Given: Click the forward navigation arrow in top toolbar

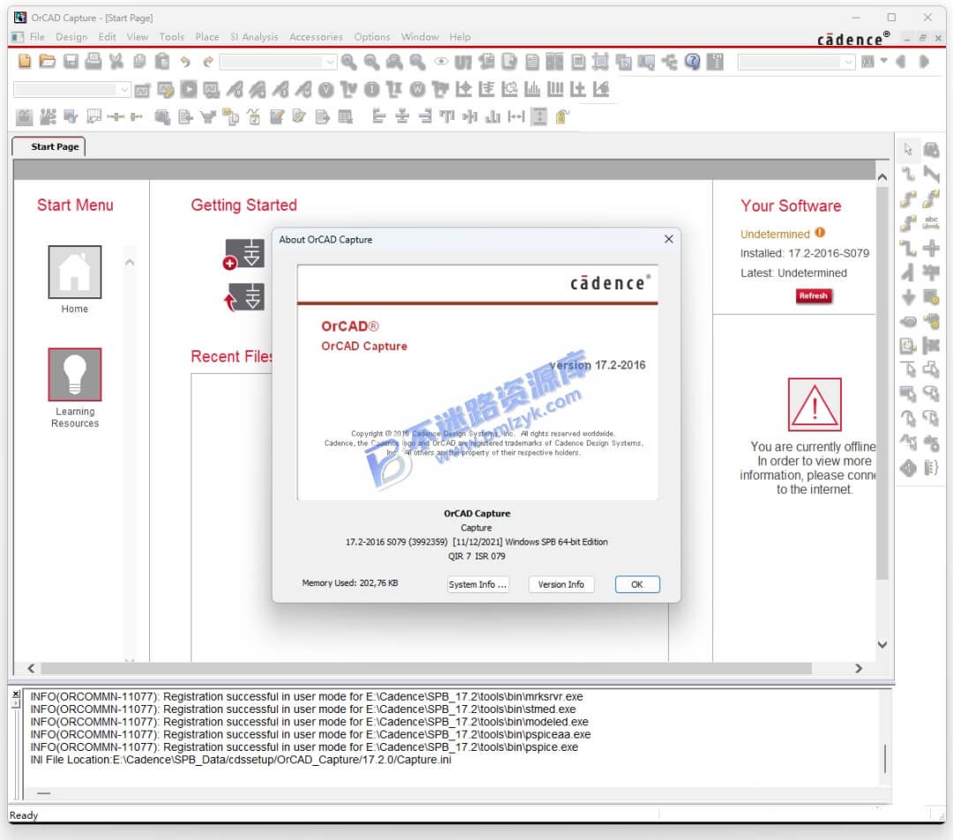Looking at the screenshot, I should tap(924, 62).
